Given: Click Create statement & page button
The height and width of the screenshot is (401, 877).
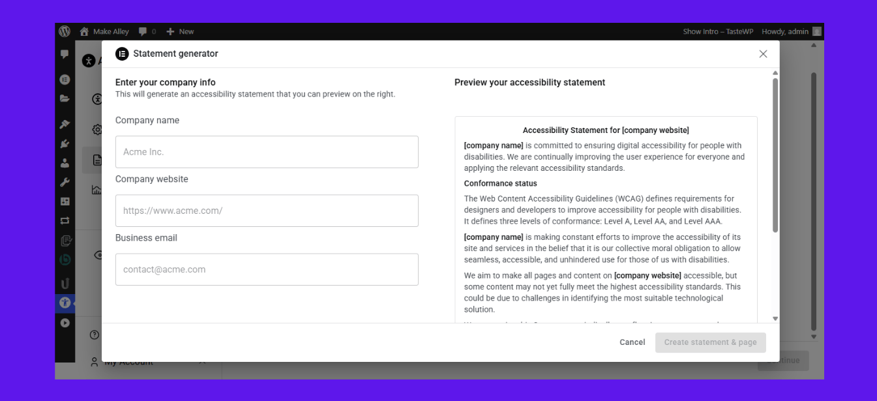Looking at the screenshot, I should pos(710,342).
